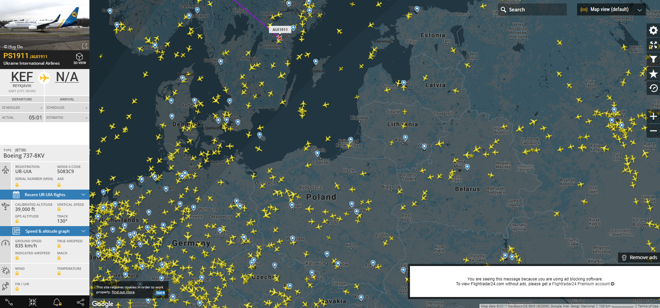The image size is (660, 308).
Task: Expand Speed & altitude graph
Action: click(x=45, y=231)
